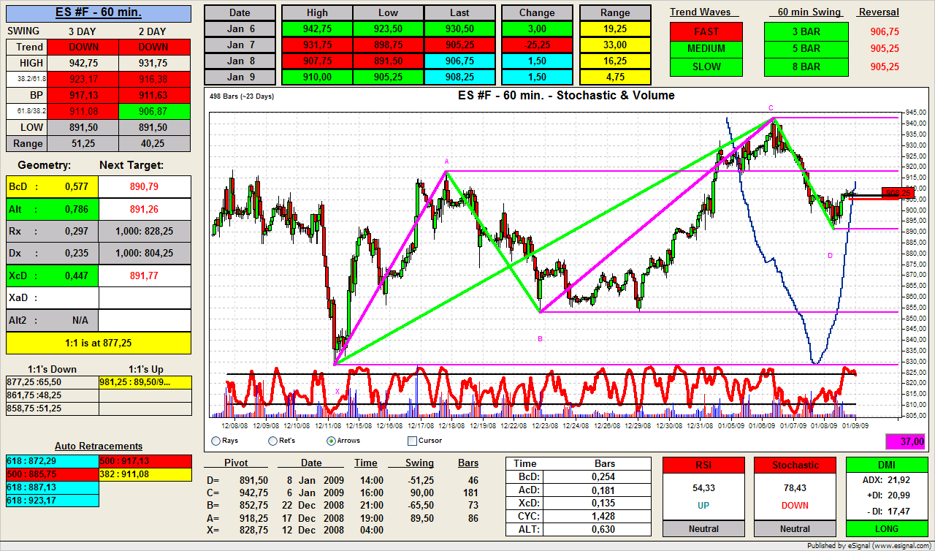Click the XcD 0,447 geometry cell
Screen dimensions: 935x551
52,275
